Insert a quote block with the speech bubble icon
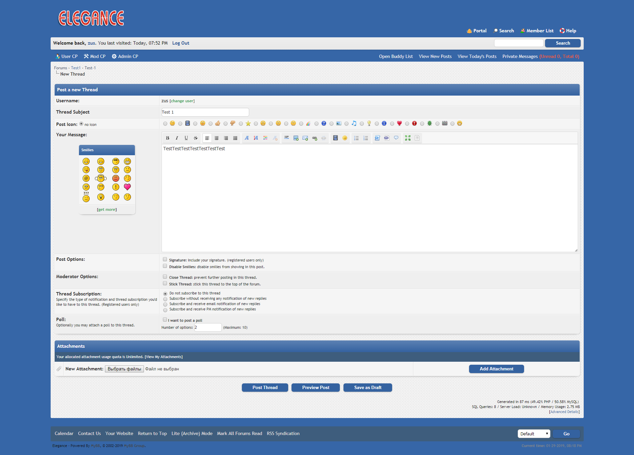634x455 pixels. coord(396,138)
